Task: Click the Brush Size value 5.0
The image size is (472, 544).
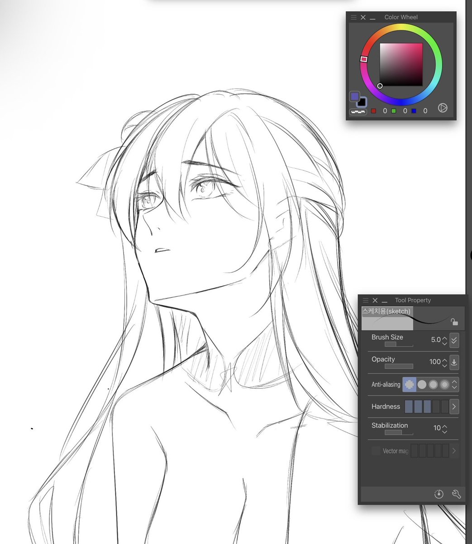Action: coord(435,340)
